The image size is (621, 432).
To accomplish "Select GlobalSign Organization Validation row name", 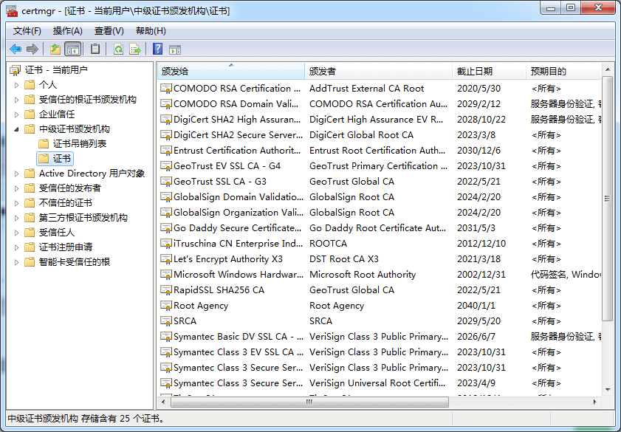I will pos(239,213).
